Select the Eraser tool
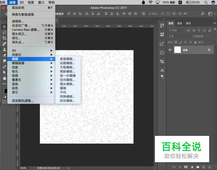Viewport: 217px width, 170px height. coord(4,55)
